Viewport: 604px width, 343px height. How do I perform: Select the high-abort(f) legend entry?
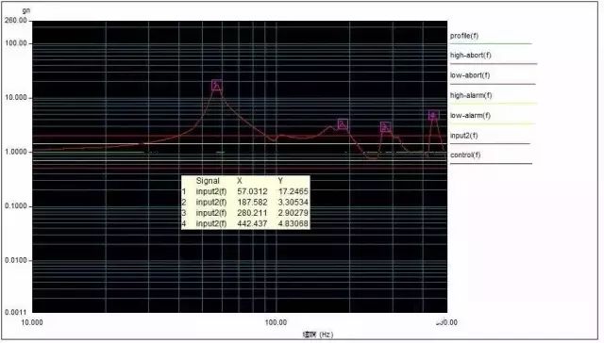[x=471, y=56]
